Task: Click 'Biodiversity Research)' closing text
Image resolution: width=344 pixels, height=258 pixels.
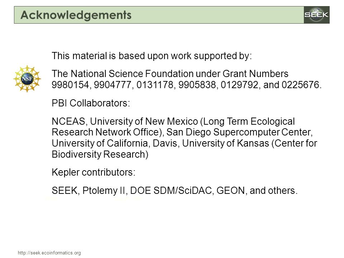Action: coord(100,154)
